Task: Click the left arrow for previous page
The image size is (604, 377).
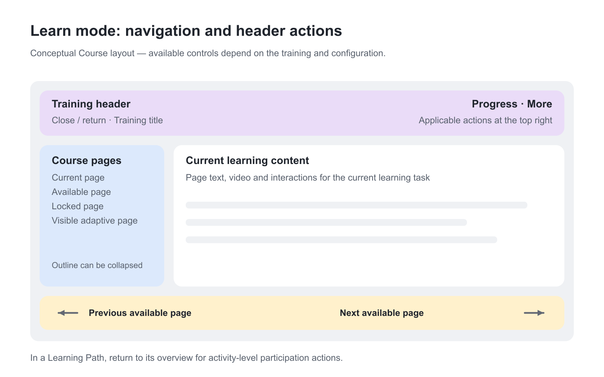Action: click(68, 313)
